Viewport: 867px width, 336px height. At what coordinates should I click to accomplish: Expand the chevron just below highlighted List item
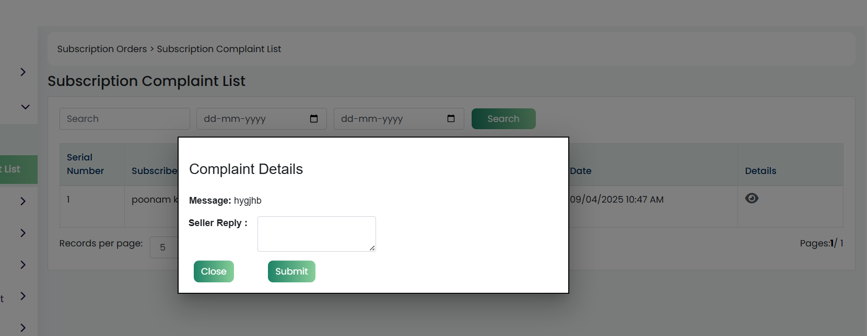(23, 201)
